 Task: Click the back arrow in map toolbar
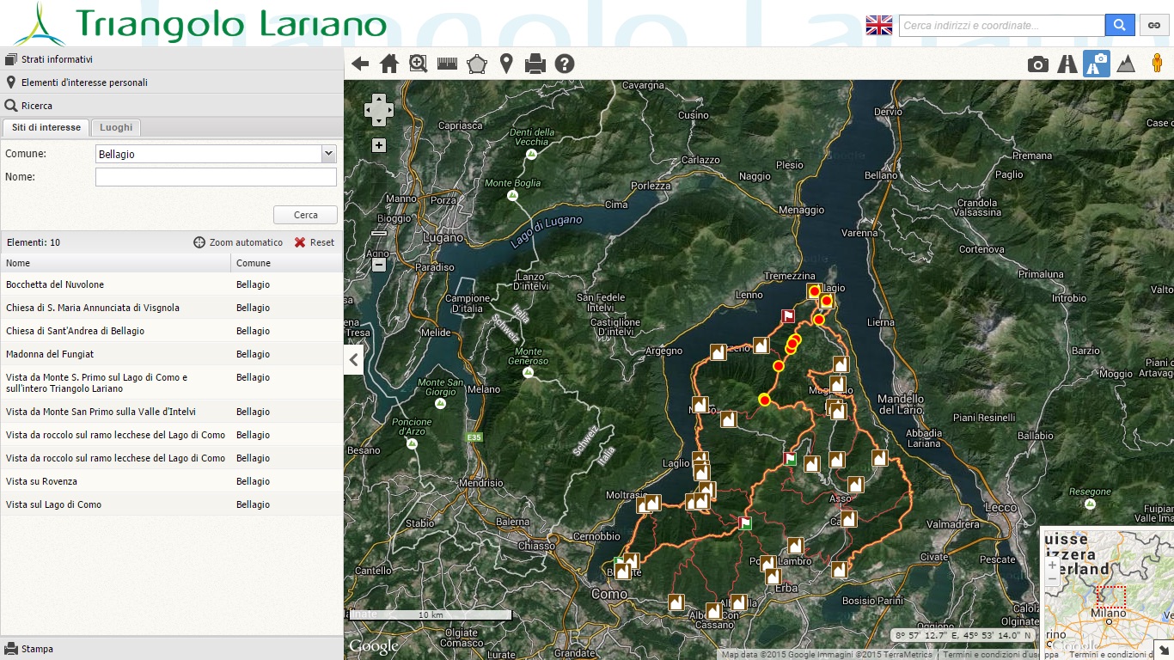pos(360,64)
